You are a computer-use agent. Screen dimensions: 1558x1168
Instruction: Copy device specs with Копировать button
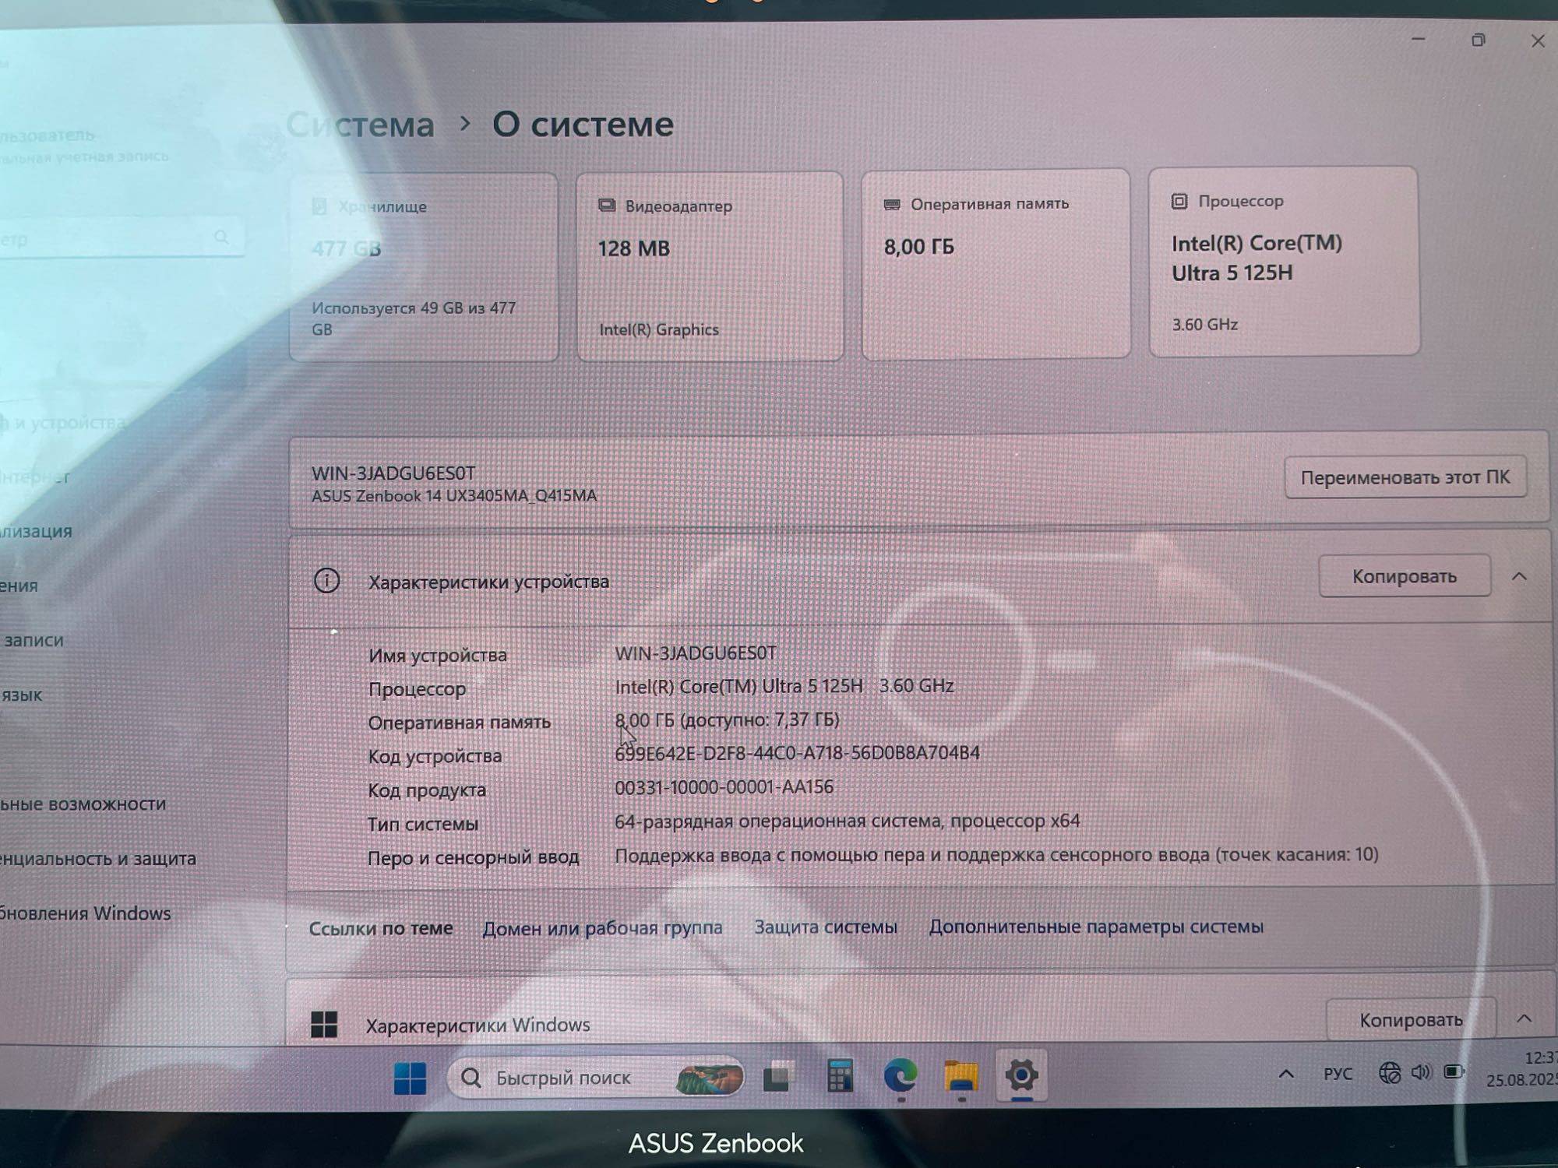pos(1405,576)
